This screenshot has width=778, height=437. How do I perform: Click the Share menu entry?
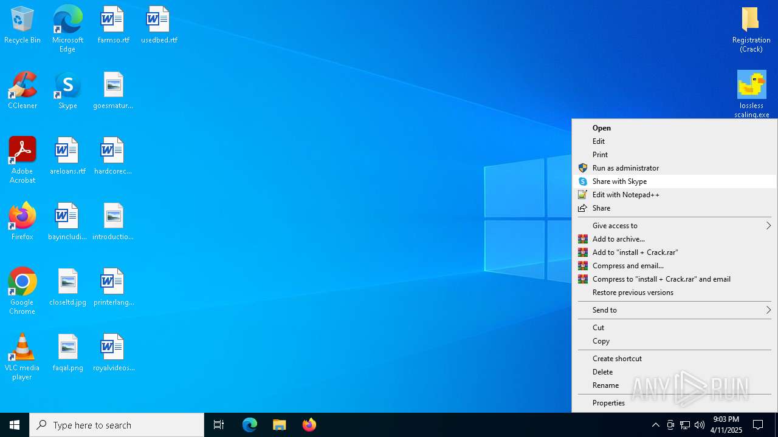tap(675, 208)
